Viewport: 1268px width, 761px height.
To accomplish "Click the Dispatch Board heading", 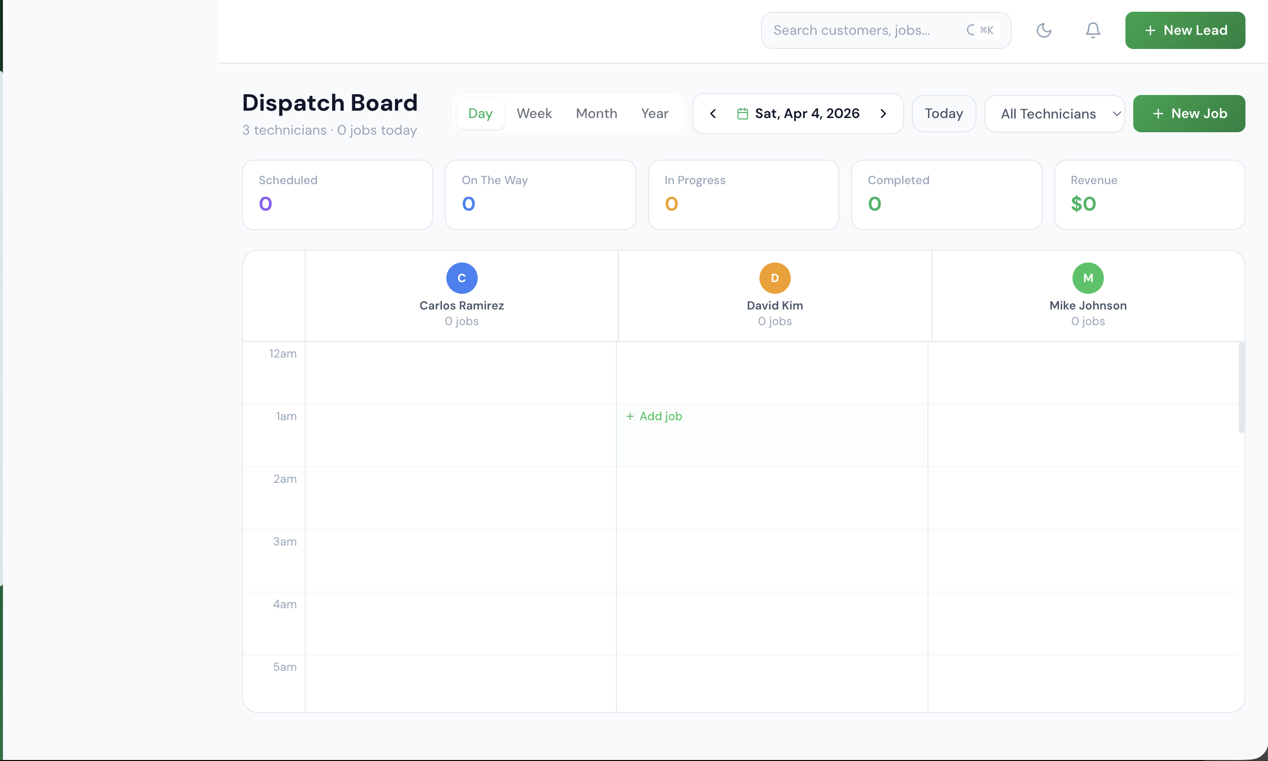I will tap(330, 102).
